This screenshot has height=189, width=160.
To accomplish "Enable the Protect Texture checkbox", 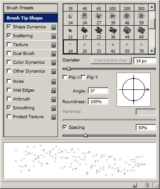I will tap(9, 116).
